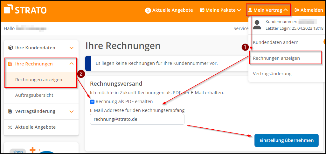The width and height of the screenshot is (326, 154).
Task: Click the invoice icon beside Ihre Rechnungen
Action: [10, 64]
